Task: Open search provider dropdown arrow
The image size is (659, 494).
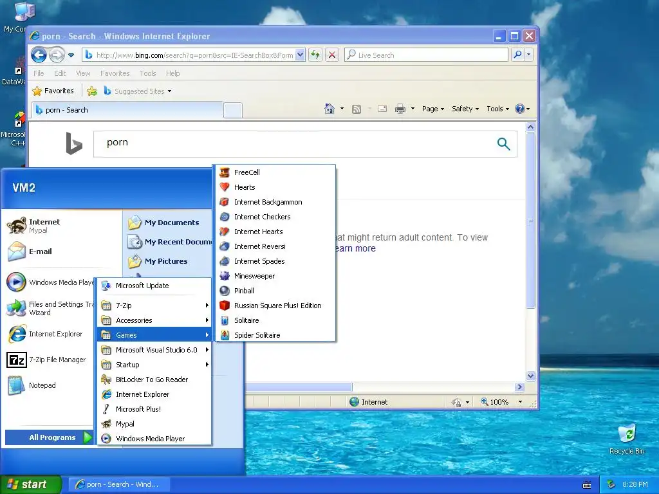Action: (529, 55)
